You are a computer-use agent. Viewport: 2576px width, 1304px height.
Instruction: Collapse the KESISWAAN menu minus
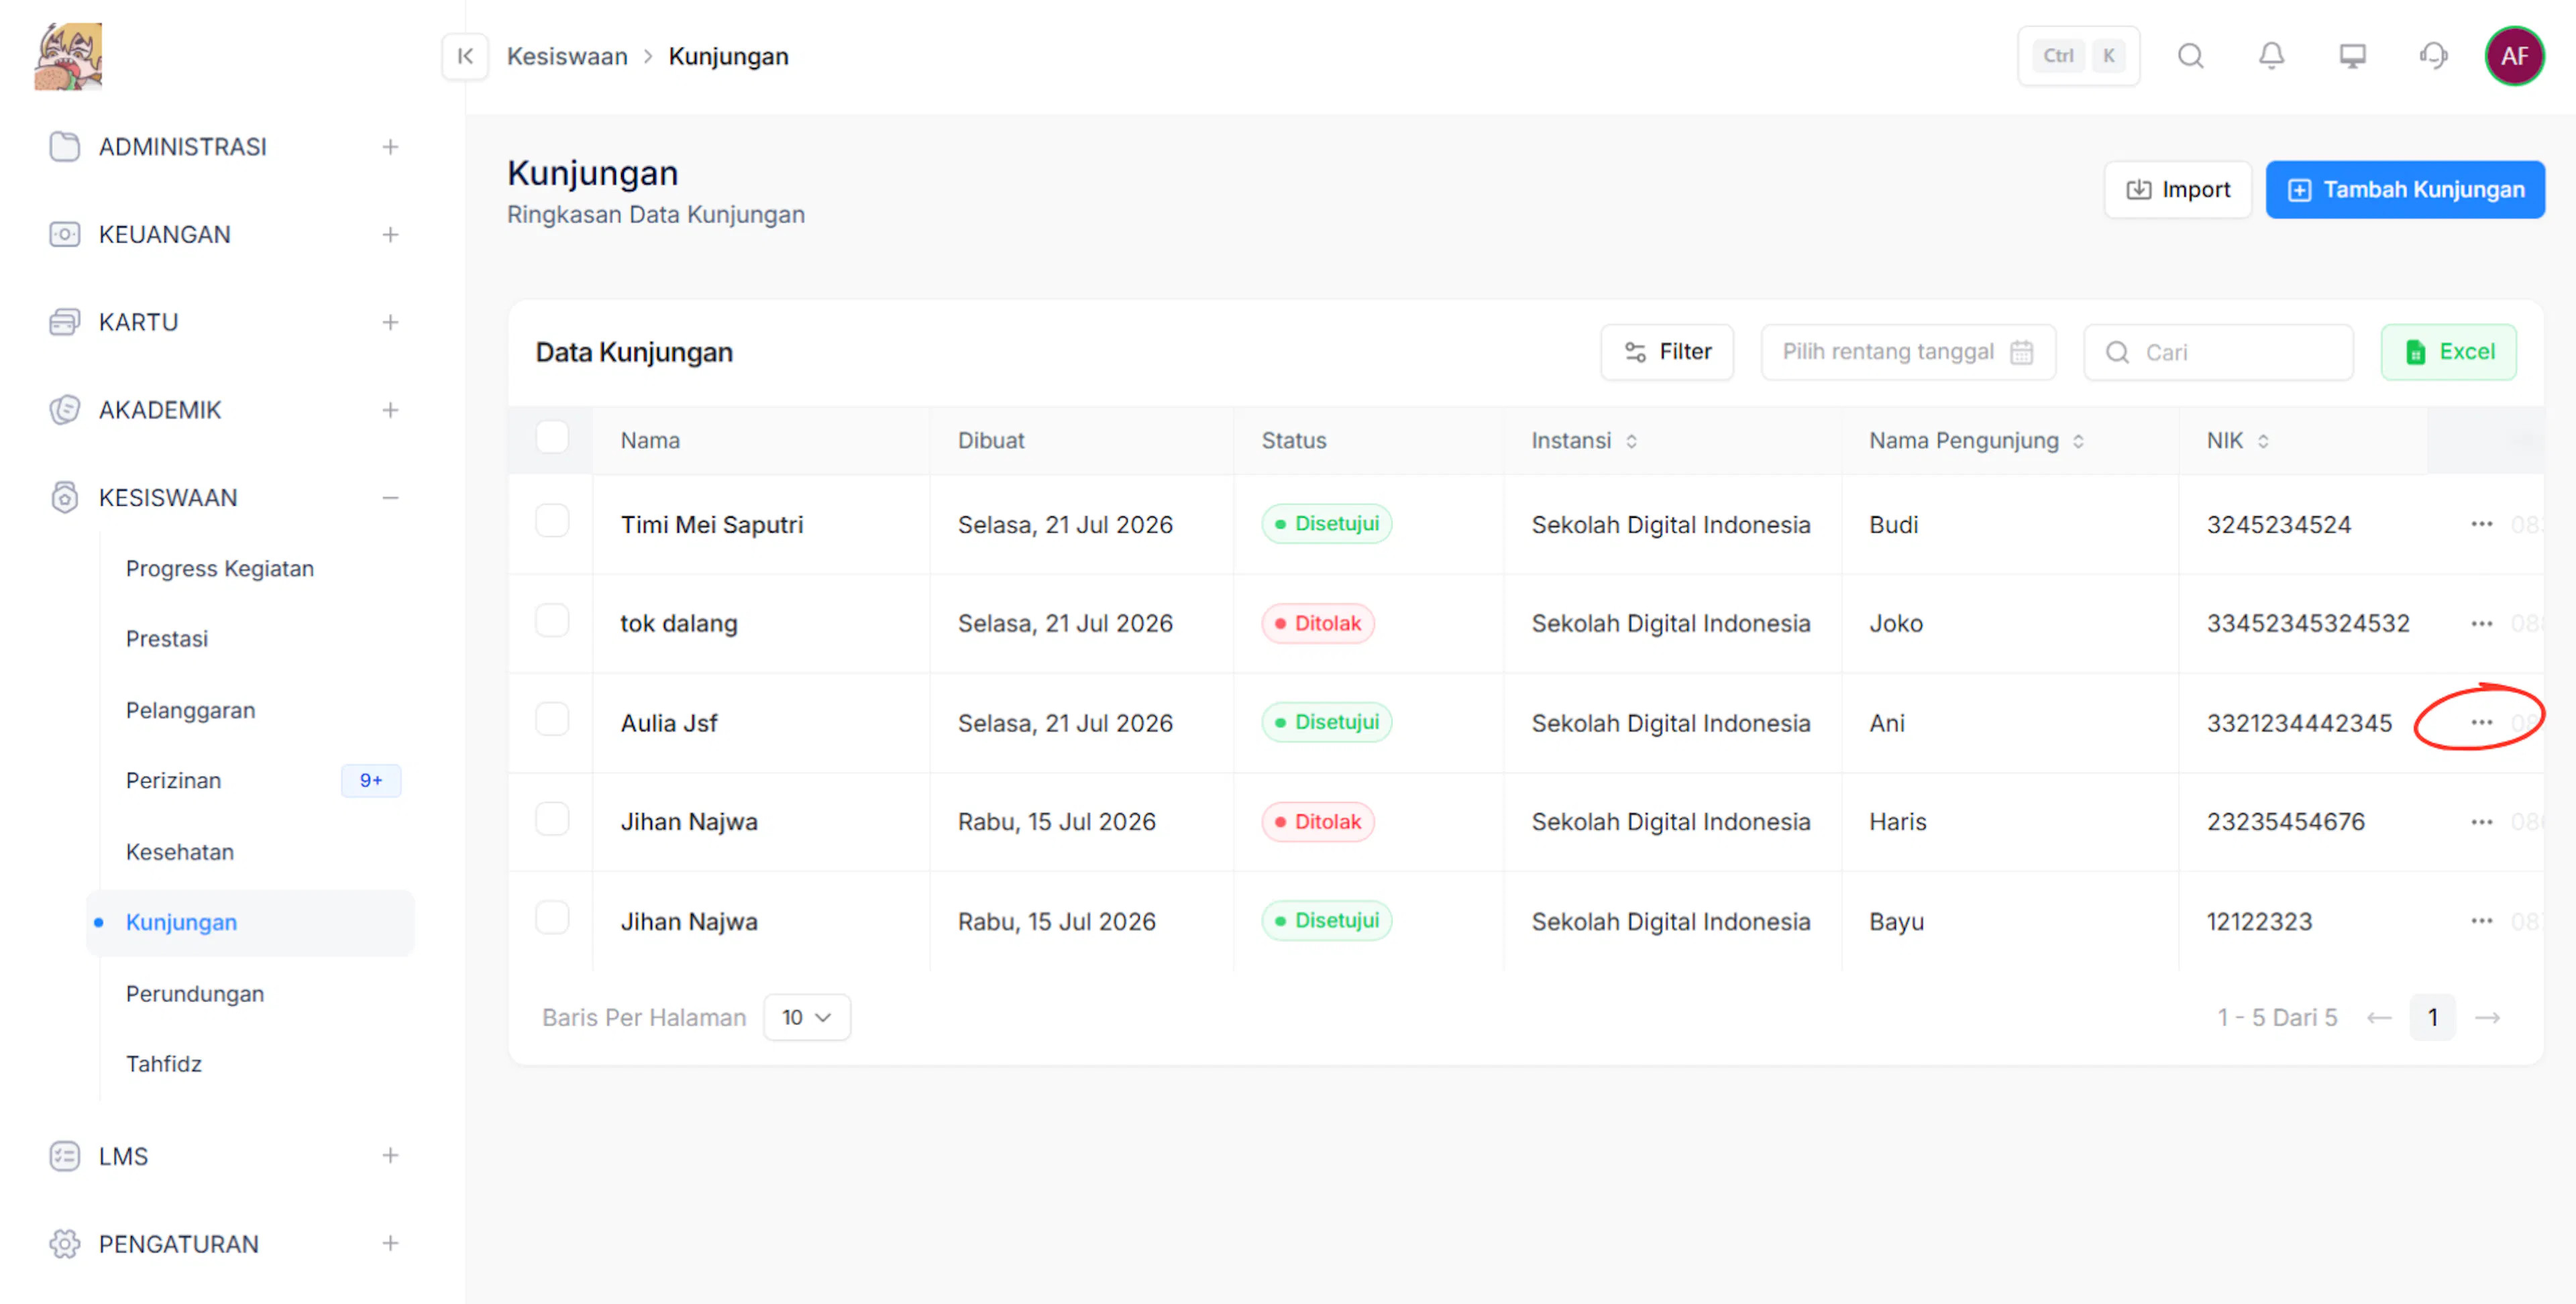click(x=390, y=498)
